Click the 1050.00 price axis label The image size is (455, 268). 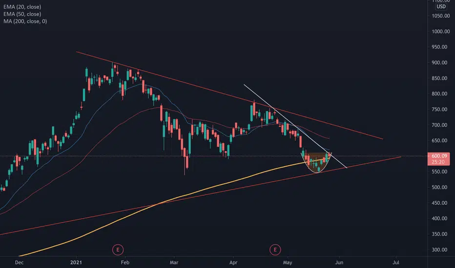[x=441, y=16]
